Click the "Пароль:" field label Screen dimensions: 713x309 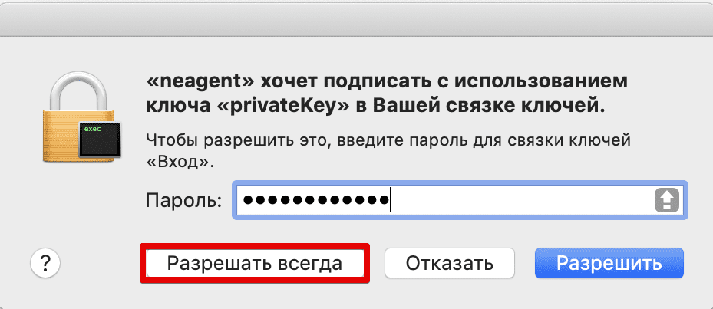point(183,201)
